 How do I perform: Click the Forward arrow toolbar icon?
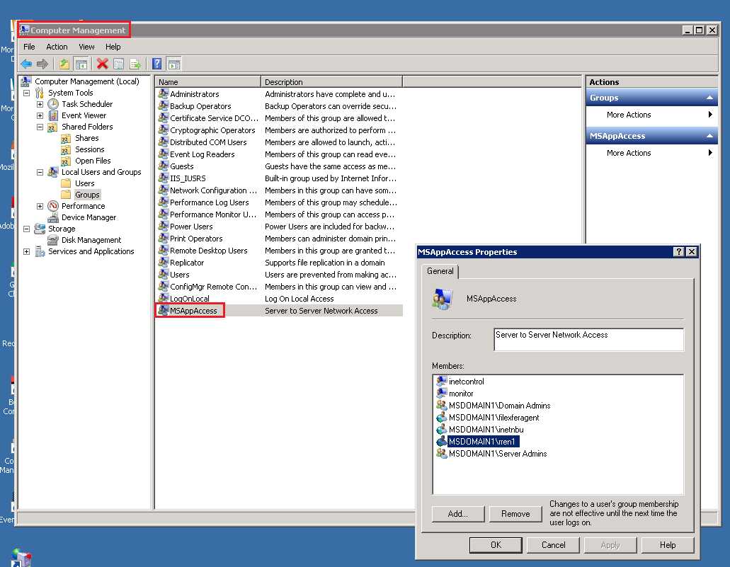(42, 64)
